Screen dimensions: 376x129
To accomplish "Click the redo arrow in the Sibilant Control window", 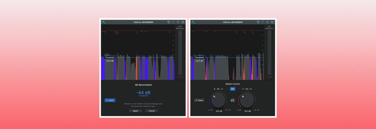I will pos(263,22).
